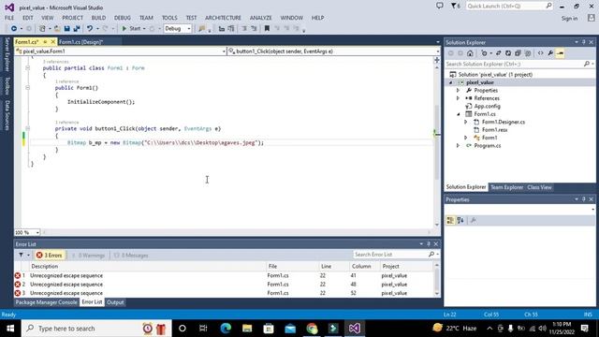Screen dimensions: 599x337
Task: Click the Search Solution Explorer field
Action: [x=519, y=64]
